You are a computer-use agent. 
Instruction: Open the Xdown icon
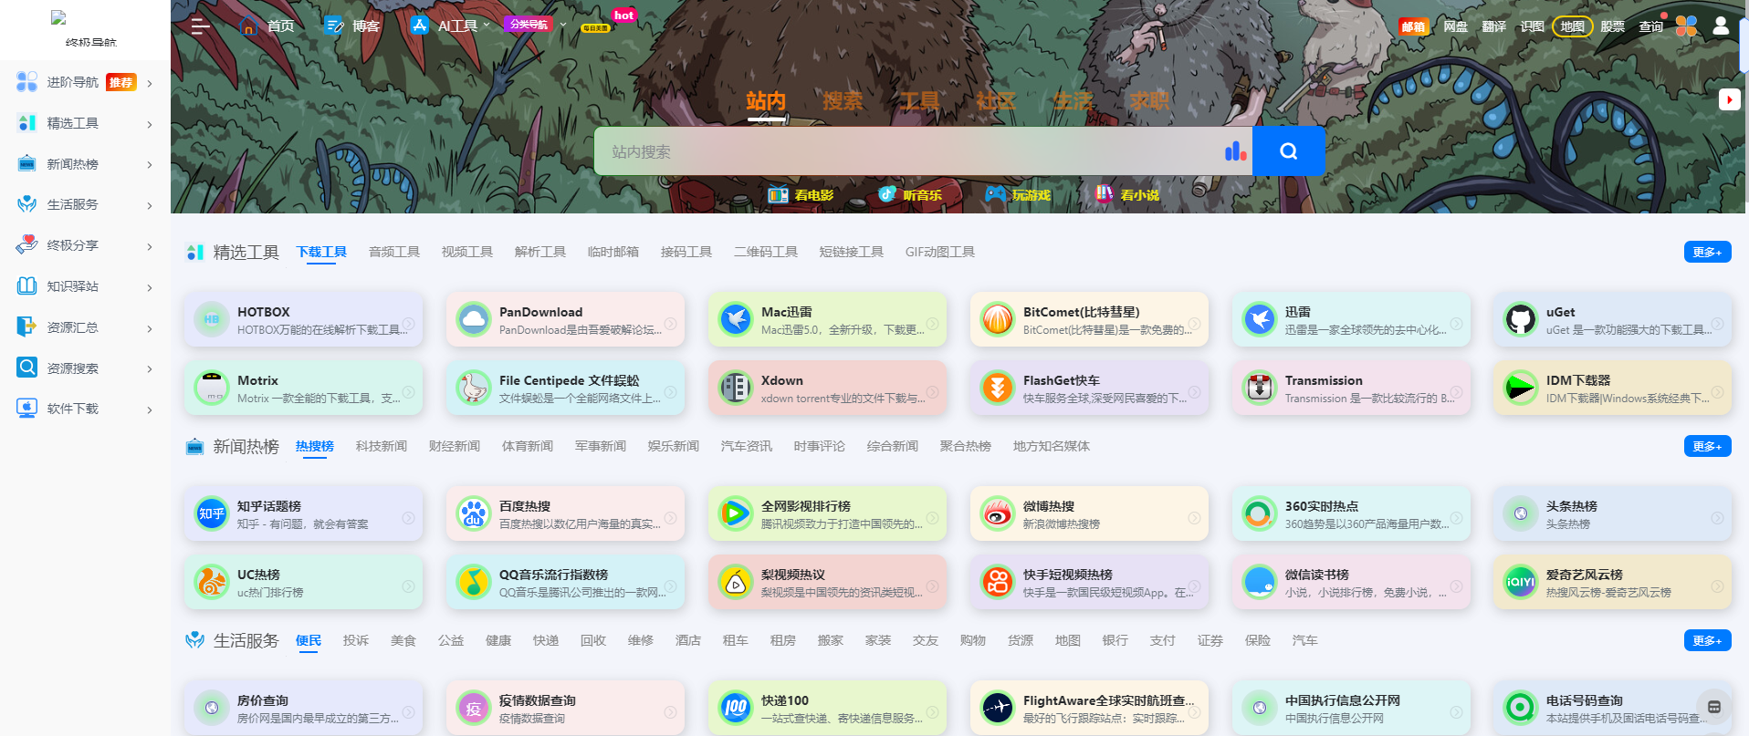[x=736, y=388]
